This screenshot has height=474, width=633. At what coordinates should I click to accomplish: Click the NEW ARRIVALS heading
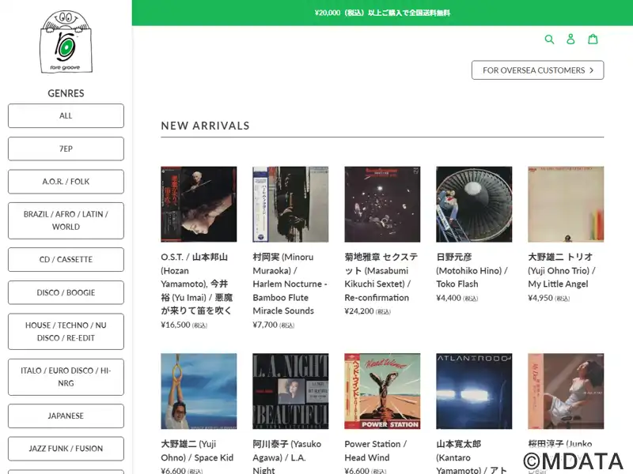pyautogui.click(x=205, y=126)
